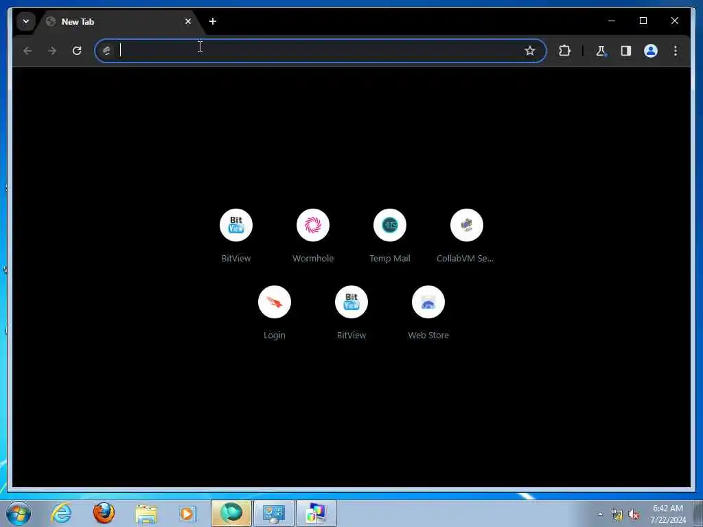Show hidden system tray icons

600,515
